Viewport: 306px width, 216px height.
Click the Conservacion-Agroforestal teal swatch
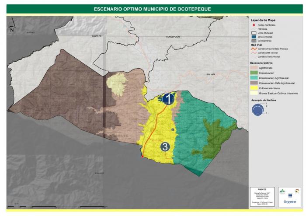(254, 78)
